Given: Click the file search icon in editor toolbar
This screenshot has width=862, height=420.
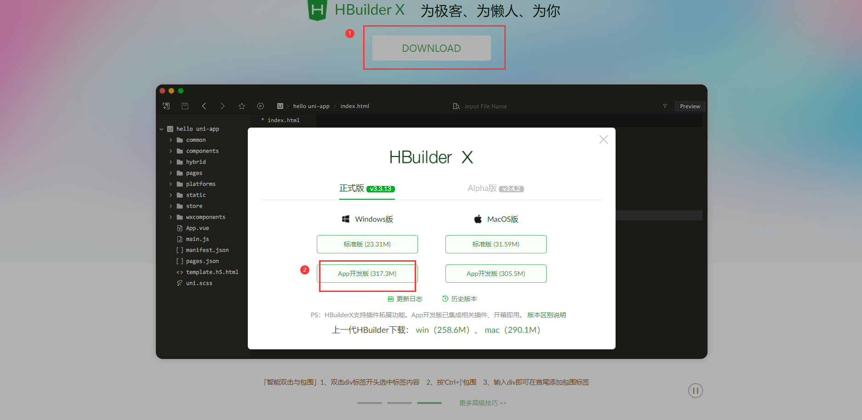Looking at the screenshot, I should (x=457, y=106).
